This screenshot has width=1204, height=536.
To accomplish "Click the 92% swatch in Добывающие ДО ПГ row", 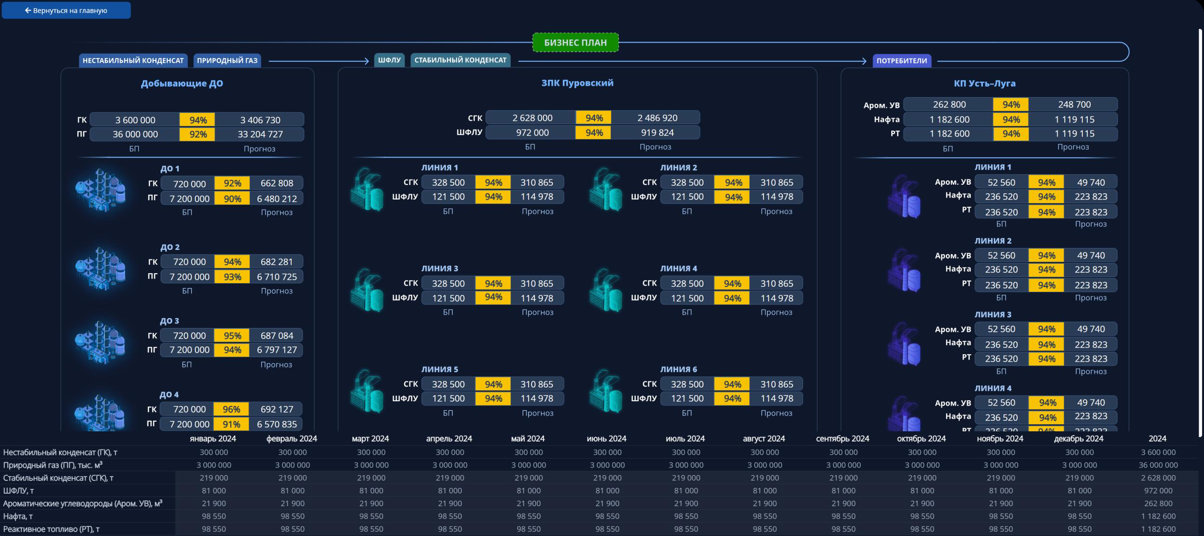I will (x=197, y=134).
